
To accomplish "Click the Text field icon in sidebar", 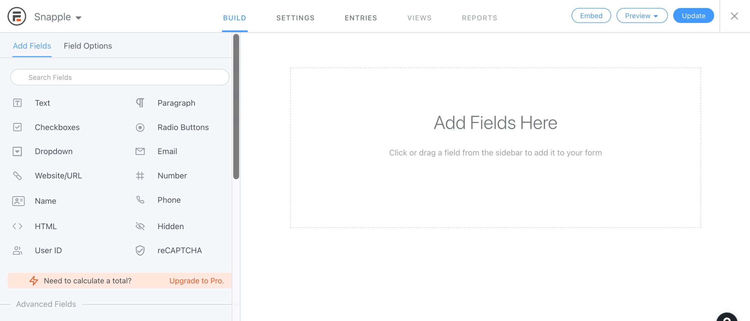I will (x=18, y=103).
